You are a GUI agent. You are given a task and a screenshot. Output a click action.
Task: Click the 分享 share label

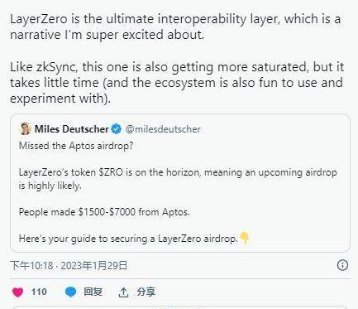click(x=146, y=292)
